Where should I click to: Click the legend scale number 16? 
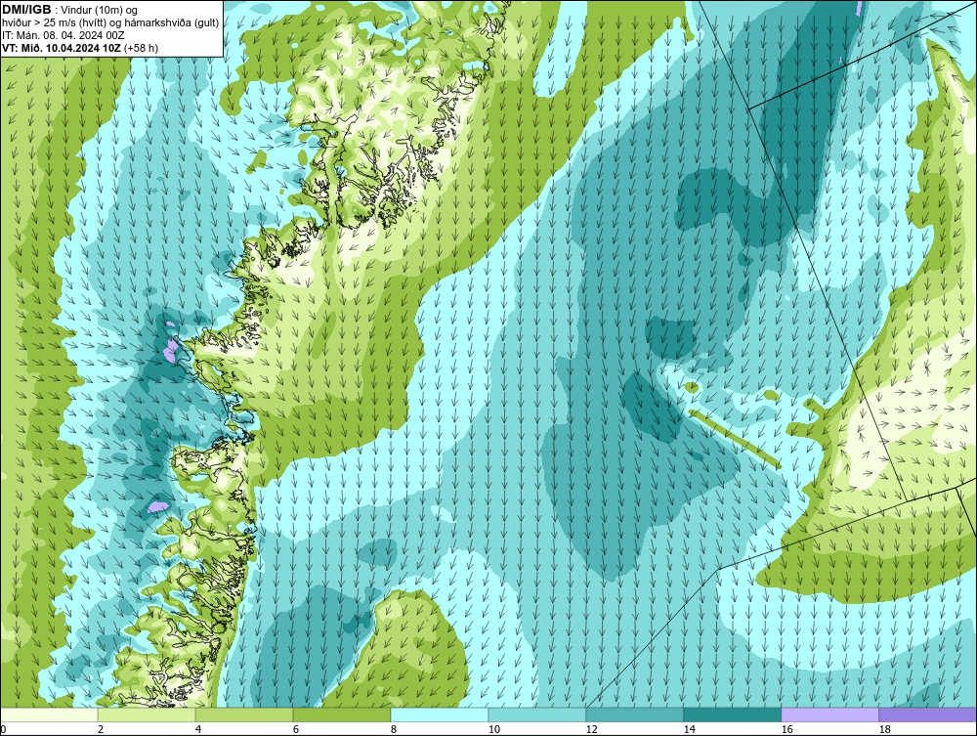[x=786, y=729]
